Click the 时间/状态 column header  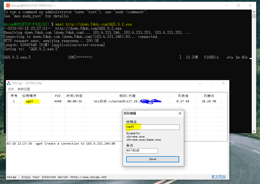[x=74, y=96]
